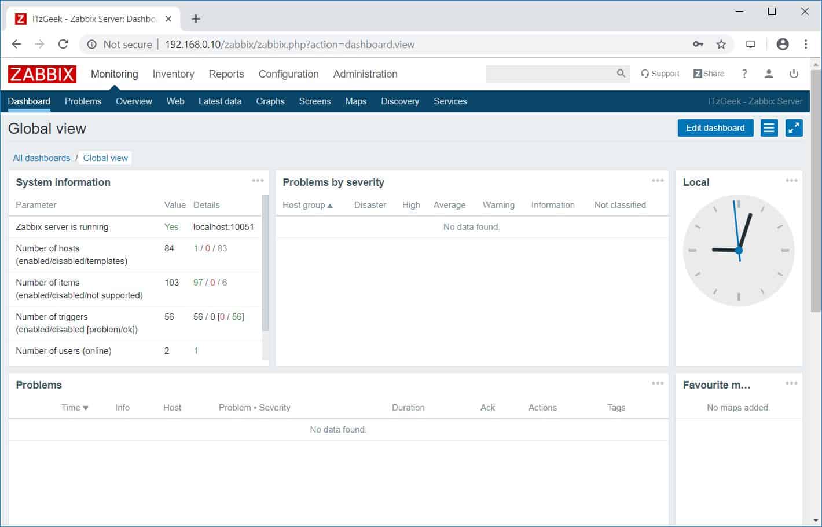Screen dimensions: 822x527
Task: Select the Dashboard submenu tab
Action: (29, 101)
